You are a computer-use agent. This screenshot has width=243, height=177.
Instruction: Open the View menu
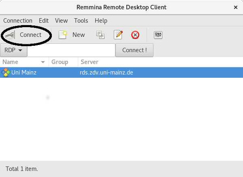(62, 21)
